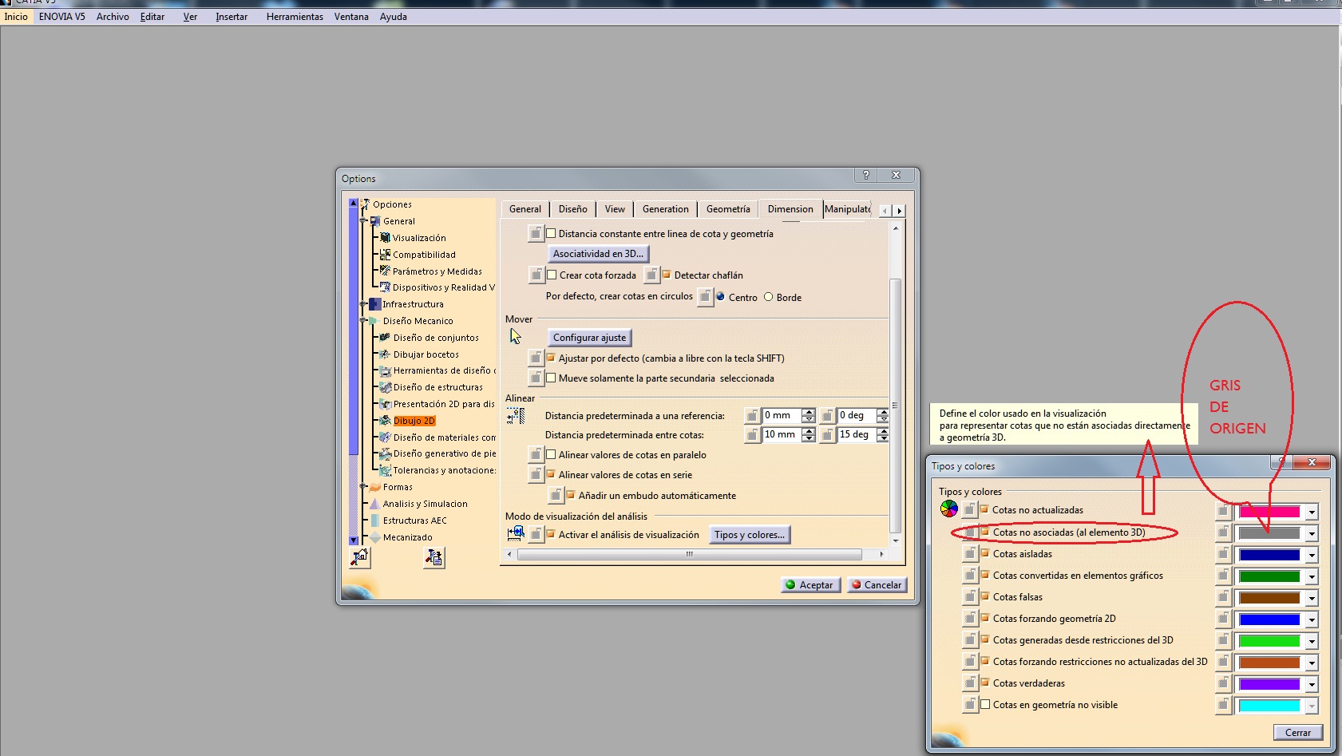1342x756 pixels.
Task: Select the Borde radio button
Action: tap(768, 297)
